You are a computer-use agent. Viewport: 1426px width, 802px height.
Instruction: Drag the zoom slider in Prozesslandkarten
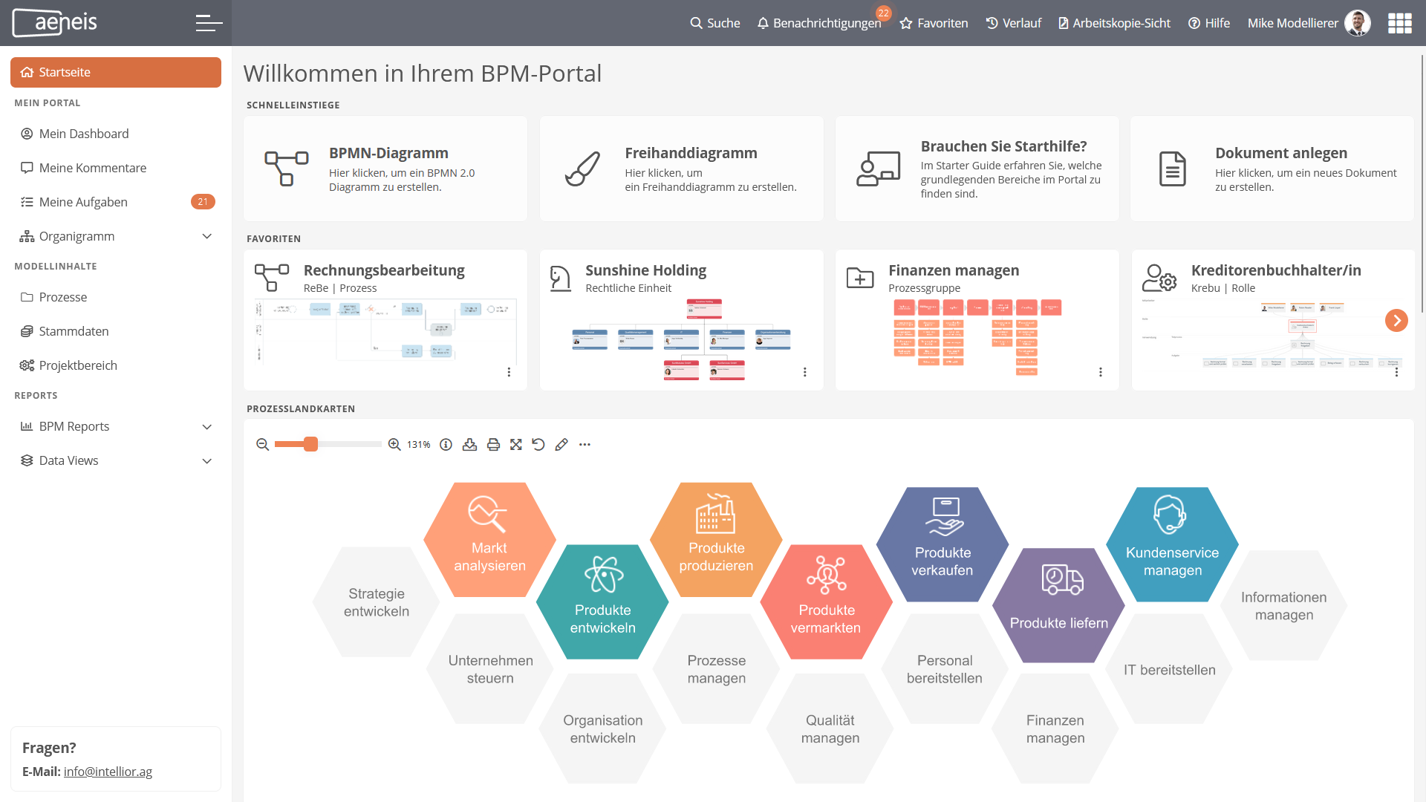click(x=311, y=445)
